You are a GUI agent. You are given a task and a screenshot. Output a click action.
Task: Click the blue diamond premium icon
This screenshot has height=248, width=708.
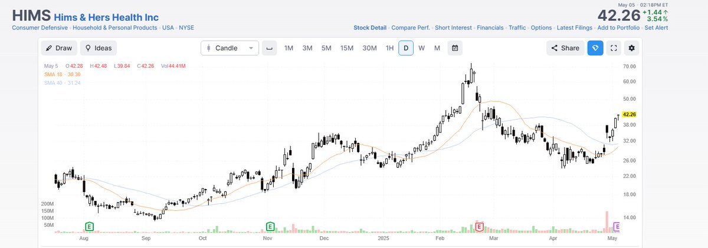point(595,48)
